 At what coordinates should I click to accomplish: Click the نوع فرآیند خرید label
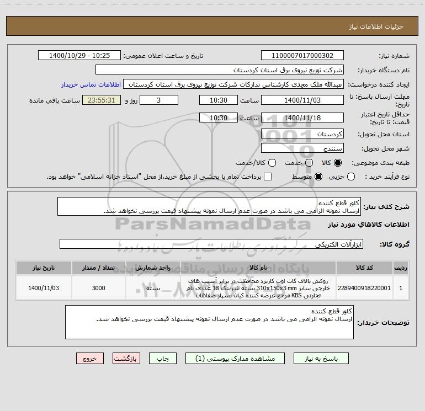[387, 177]
